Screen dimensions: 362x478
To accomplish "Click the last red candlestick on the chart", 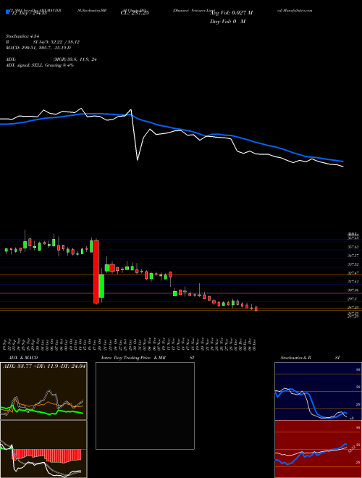I will [256, 309].
